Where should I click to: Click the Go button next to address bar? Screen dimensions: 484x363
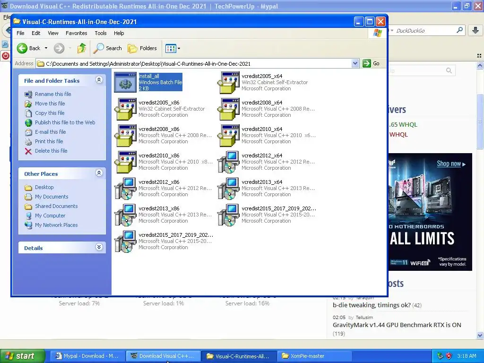point(372,64)
